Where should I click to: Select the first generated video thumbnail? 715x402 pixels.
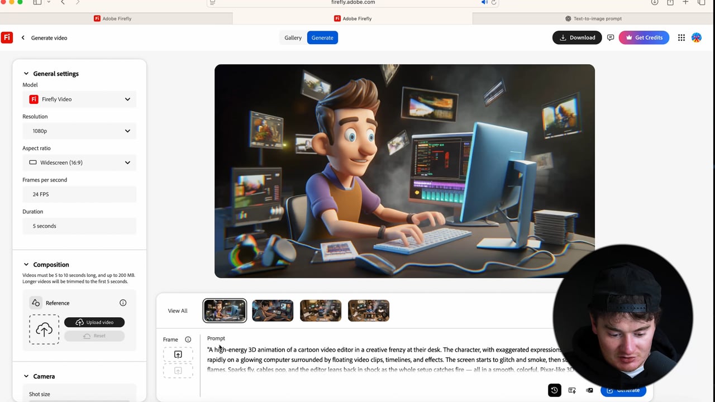click(225, 311)
